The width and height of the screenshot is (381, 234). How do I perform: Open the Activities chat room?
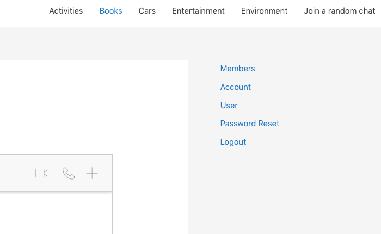coord(66,11)
